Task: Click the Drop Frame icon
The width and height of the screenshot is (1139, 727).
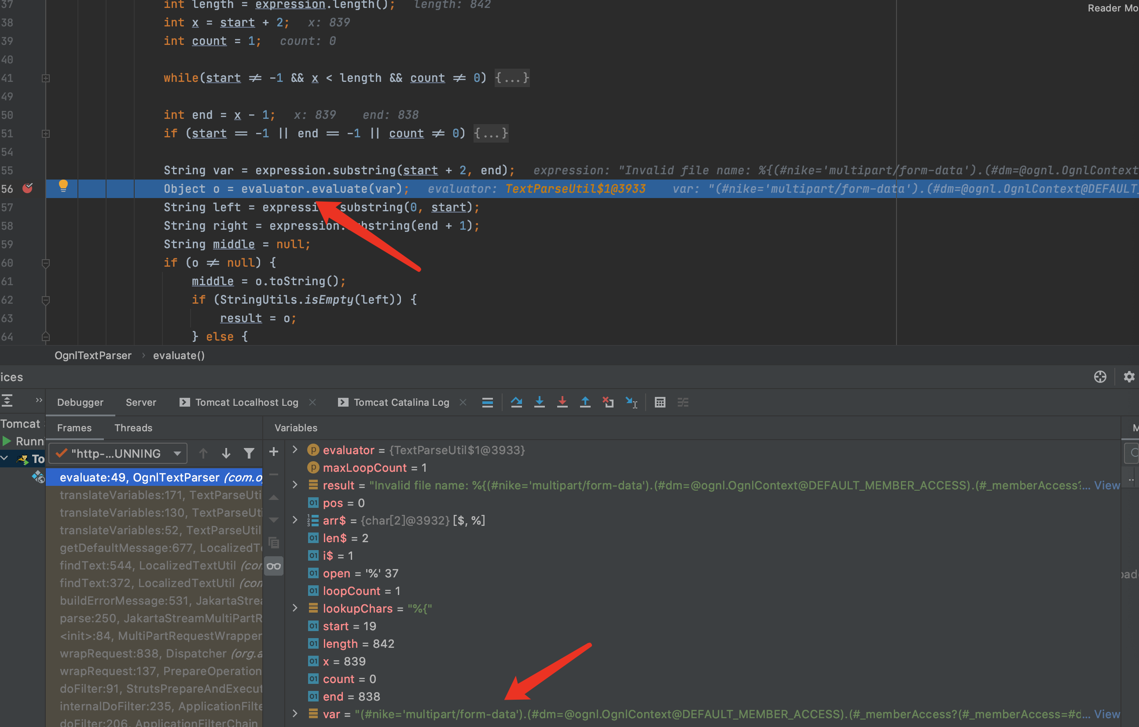Action: point(608,402)
